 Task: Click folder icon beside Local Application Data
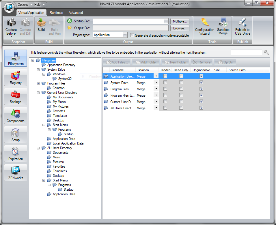tap(49, 143)
